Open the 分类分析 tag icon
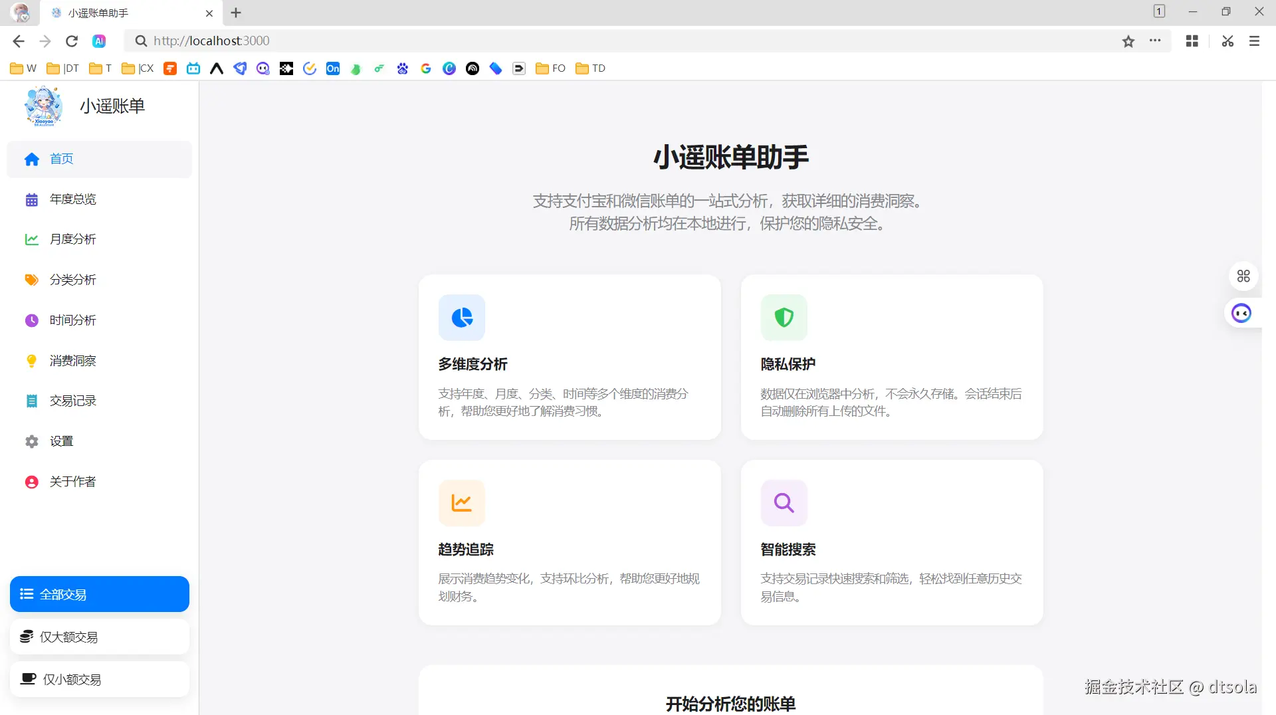 (31, 280)
